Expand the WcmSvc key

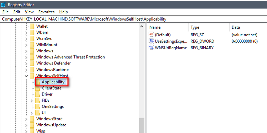26,39
